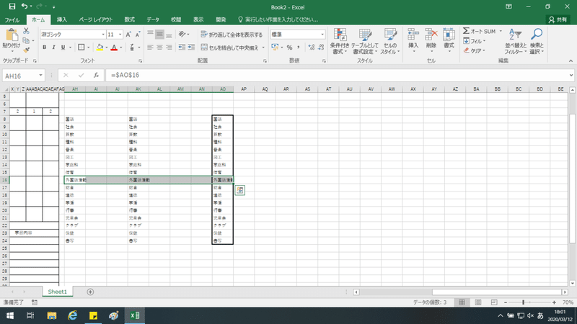Screen dimensions: 577x324
Task: Open File Explorer from the taskbar
Action: coord(51,315)
